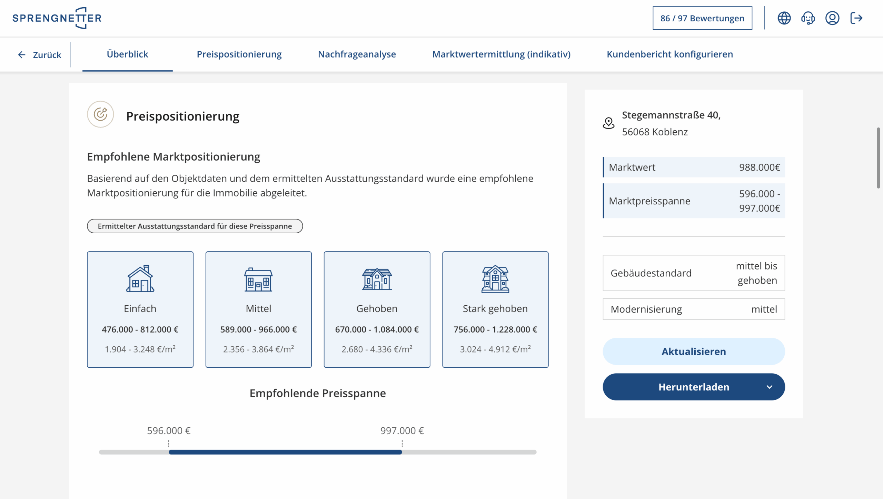Viewport: 883px width, 499px height.
Task: Click the 997.000 € slider marker label
Action: tap(402, 430)
